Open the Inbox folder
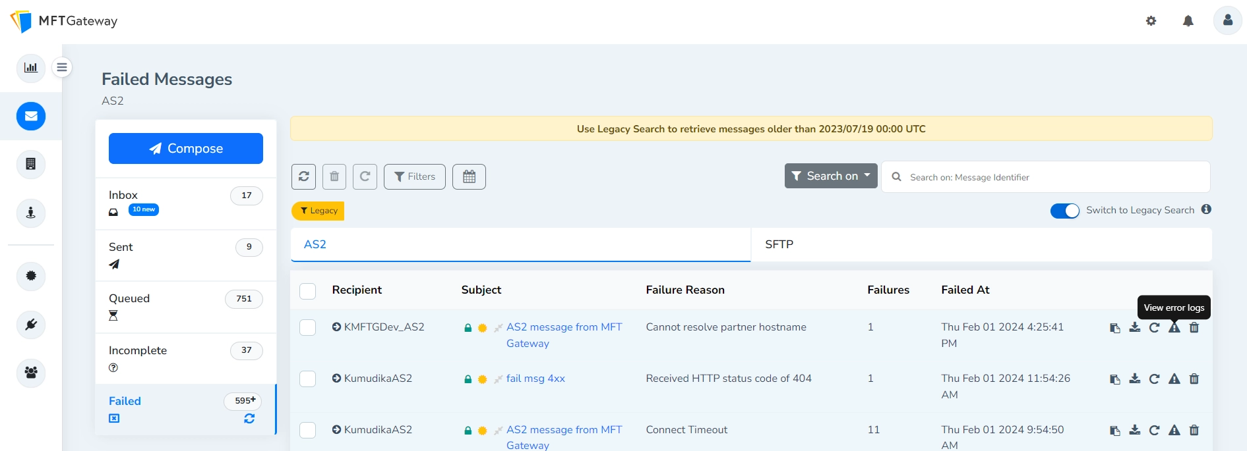This screenshot has height=451, width=1247. click(x=186, y=203)
